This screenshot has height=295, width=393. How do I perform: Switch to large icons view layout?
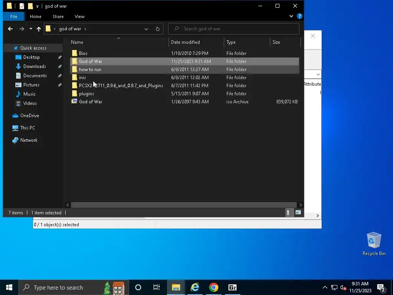click(298, 213)
